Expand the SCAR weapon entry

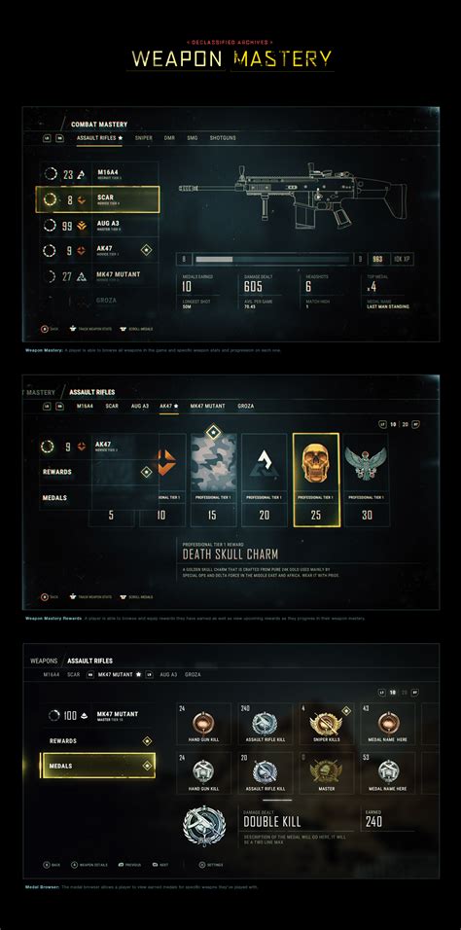point(97,199)
